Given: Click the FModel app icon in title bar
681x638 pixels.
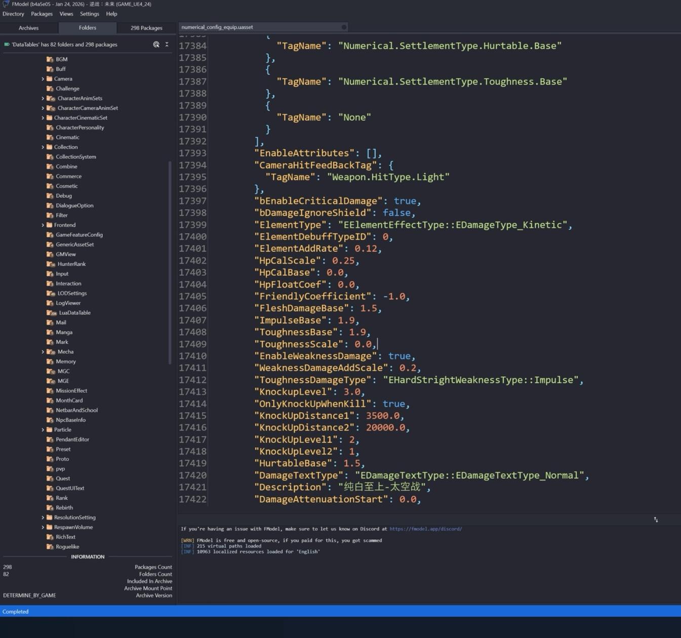Looking at the screenshot, I should tap(6, 4).
